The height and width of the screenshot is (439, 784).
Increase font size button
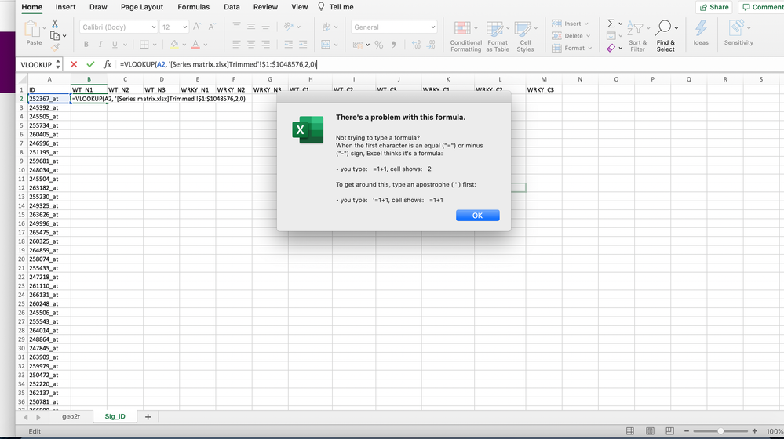[x=197, y=27]
